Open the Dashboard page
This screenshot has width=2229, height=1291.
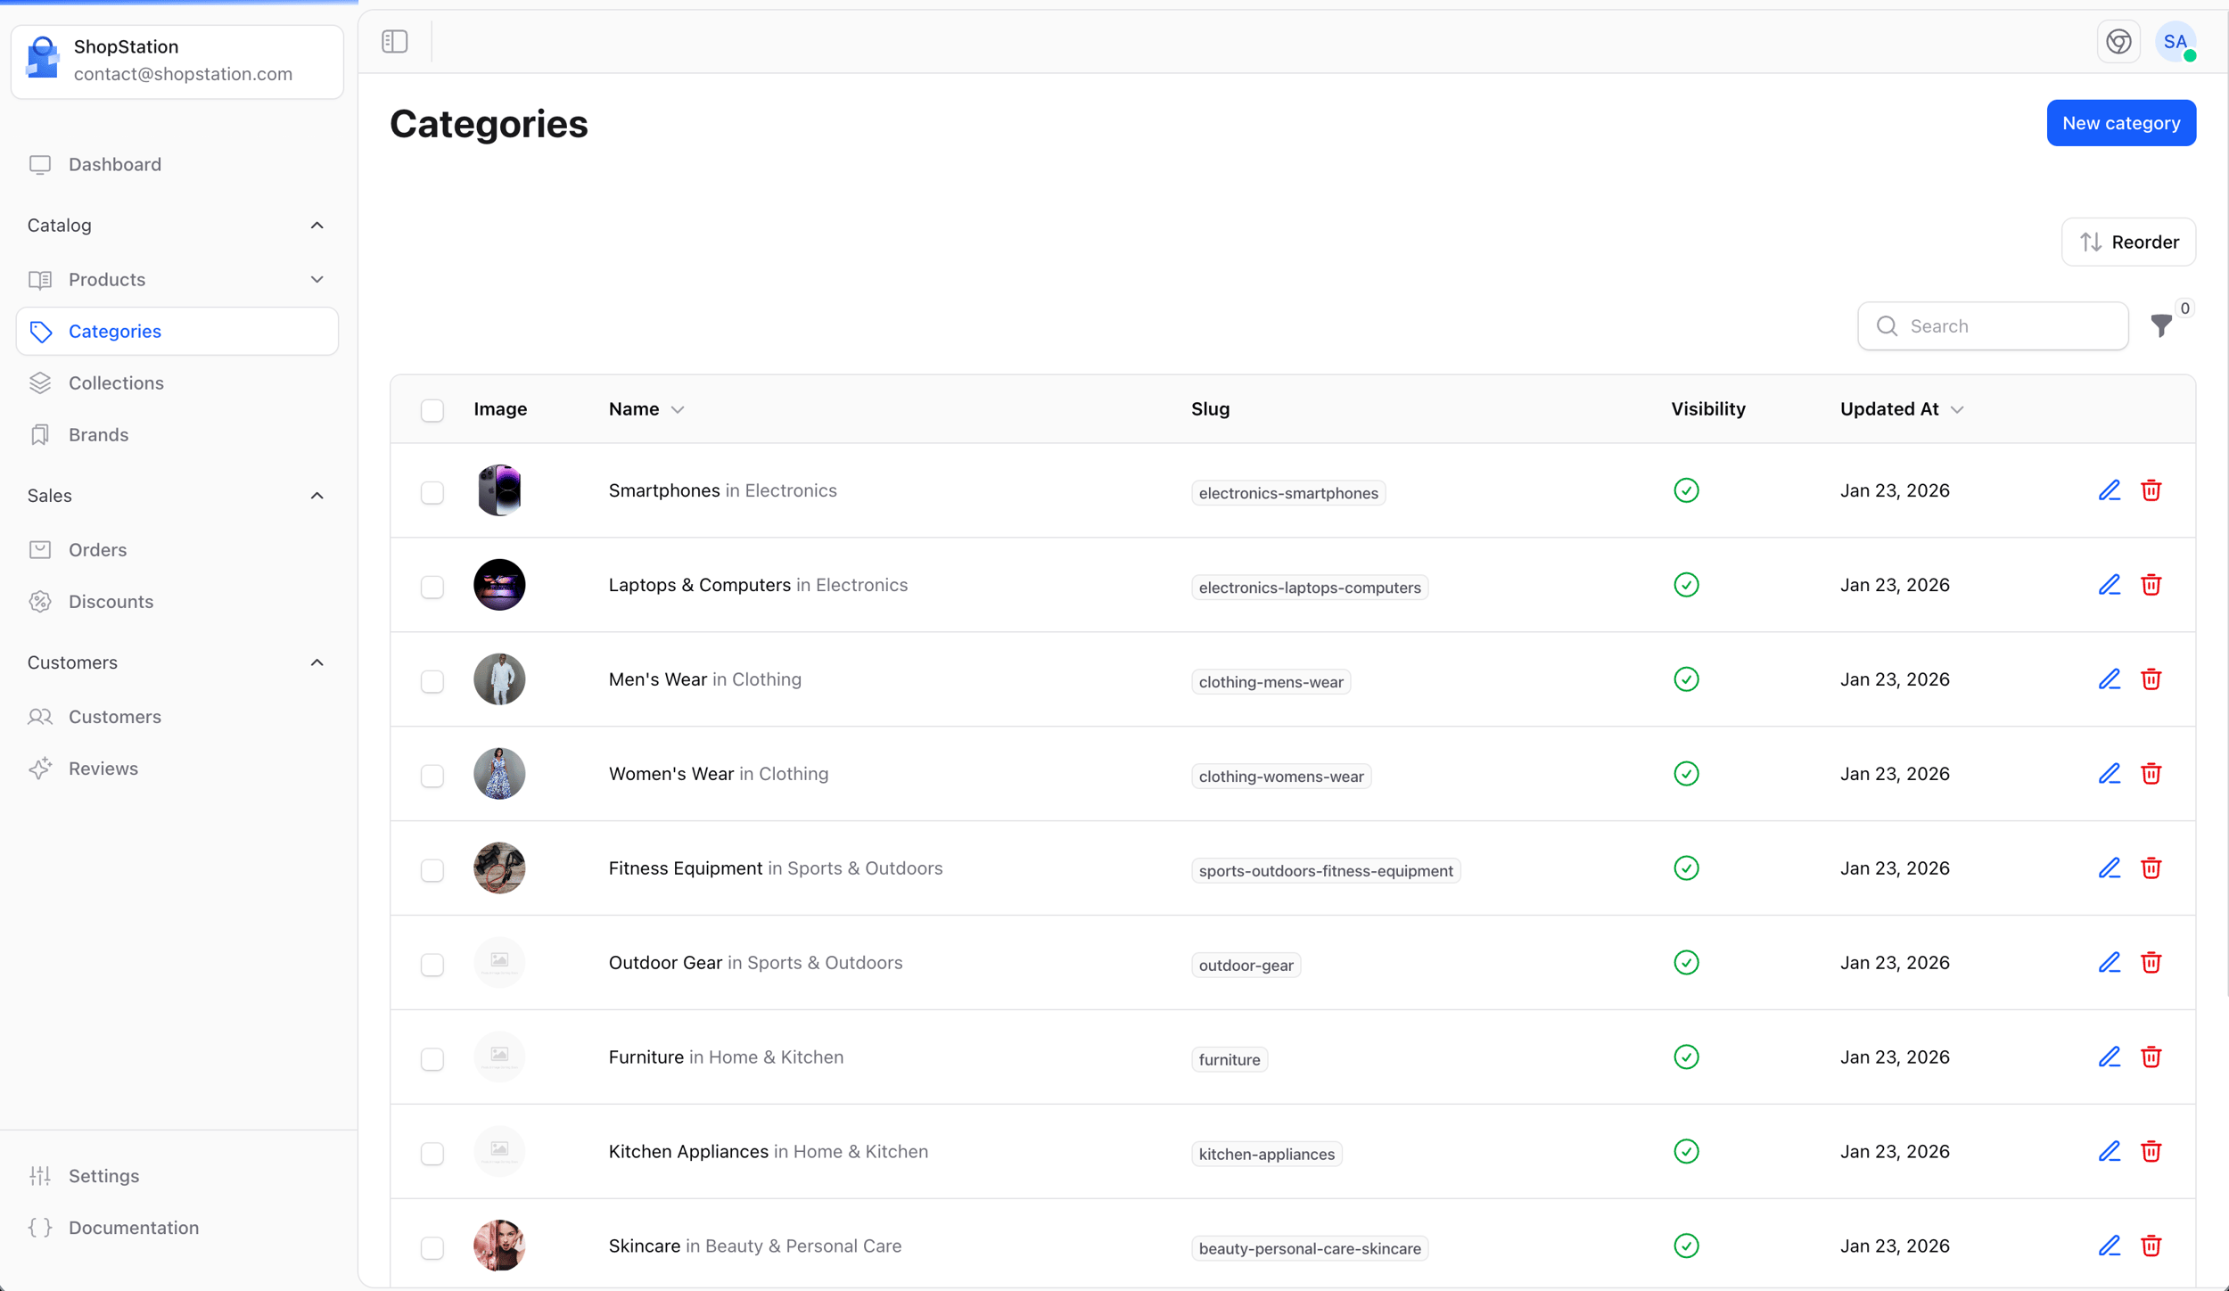[x=177, y=165]
